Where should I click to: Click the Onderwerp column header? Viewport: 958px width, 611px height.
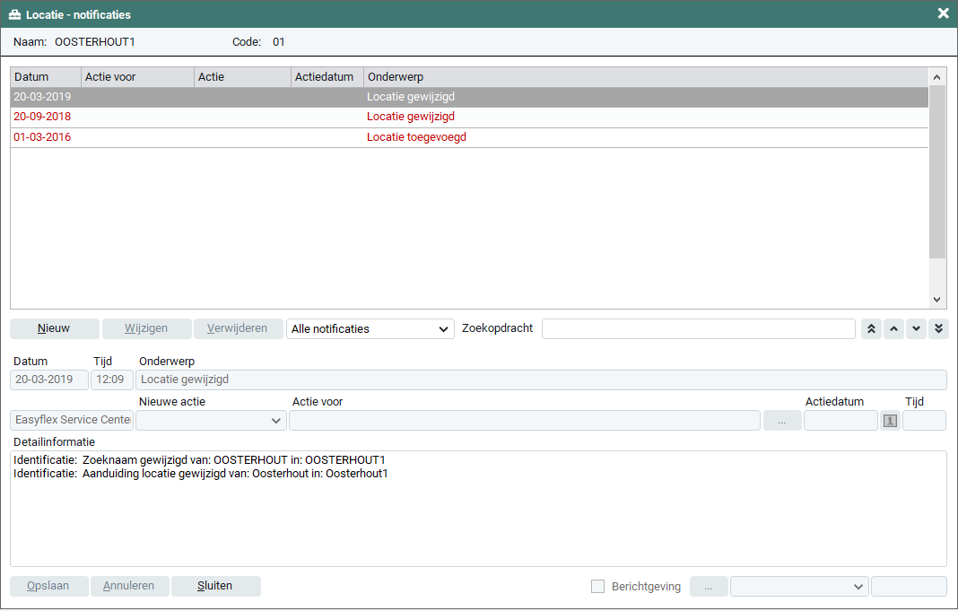(x=646, y=77)
